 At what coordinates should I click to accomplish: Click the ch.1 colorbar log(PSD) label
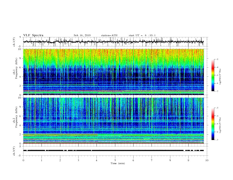220,77
